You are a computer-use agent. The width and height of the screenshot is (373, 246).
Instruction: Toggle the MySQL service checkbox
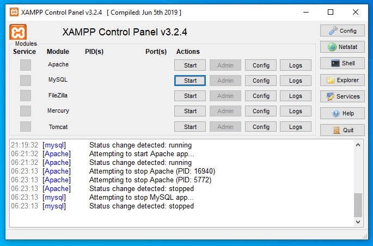coord(26,81)
